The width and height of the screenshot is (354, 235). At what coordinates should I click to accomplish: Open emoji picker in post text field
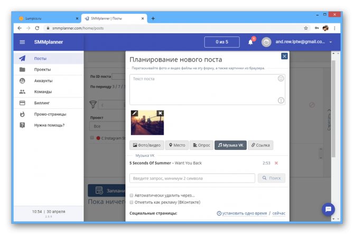point(281,79)
